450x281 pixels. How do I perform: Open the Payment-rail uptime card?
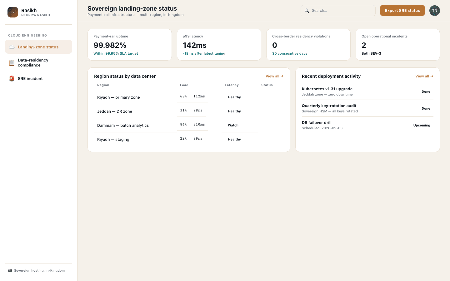[130, 45]
